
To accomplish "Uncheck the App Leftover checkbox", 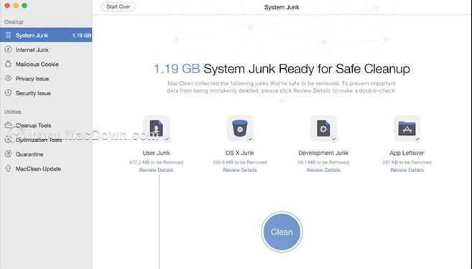I will [417, 139].
